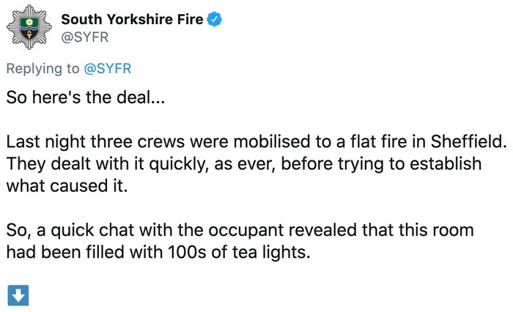Click the line starting 'So, a quick chat'

(240, 230)
